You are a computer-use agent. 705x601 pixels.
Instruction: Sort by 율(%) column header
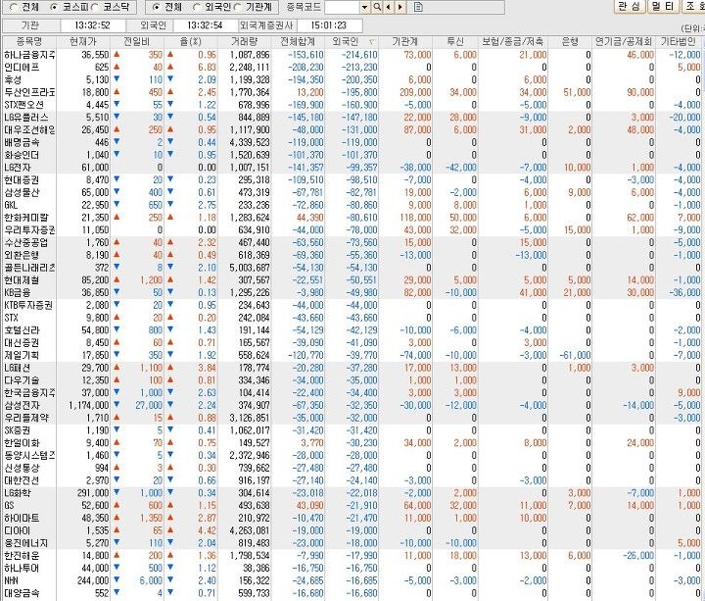coord(191,42)
